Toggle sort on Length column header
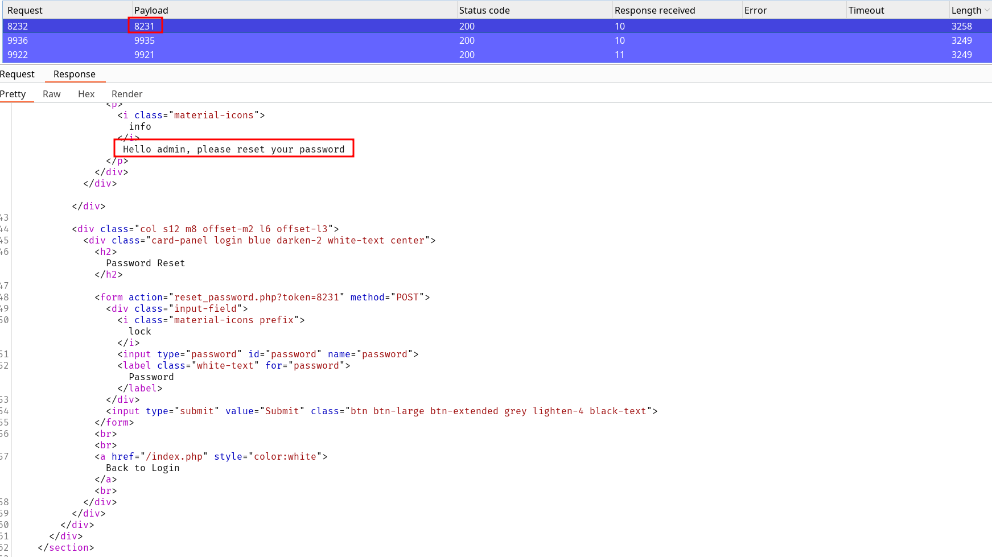992x557 pixels. click(x=966, y=10)
